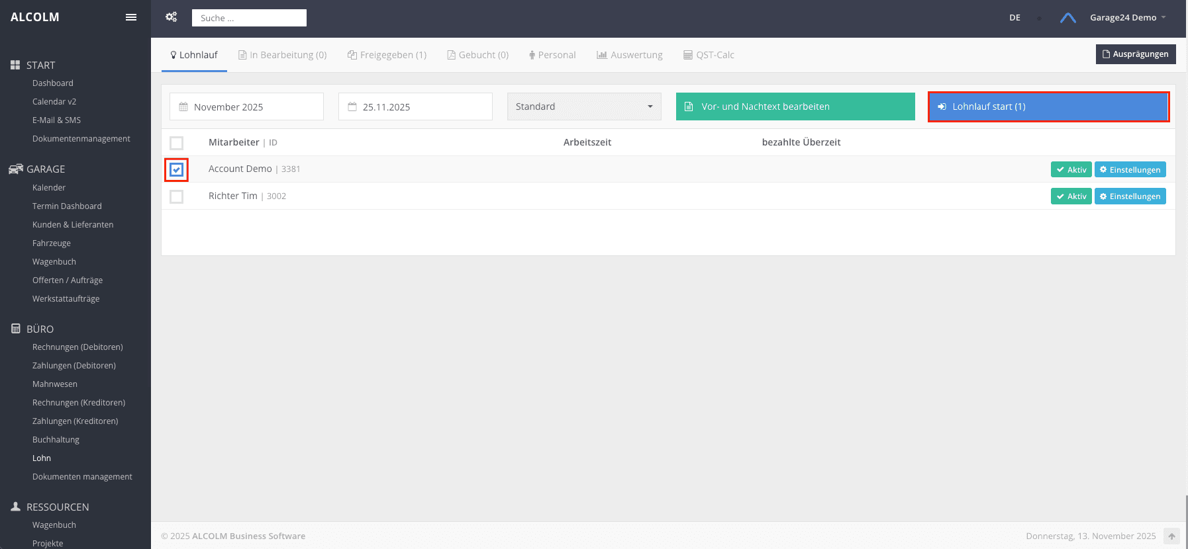Open Dashboard in the sidebar

(53, 83)
